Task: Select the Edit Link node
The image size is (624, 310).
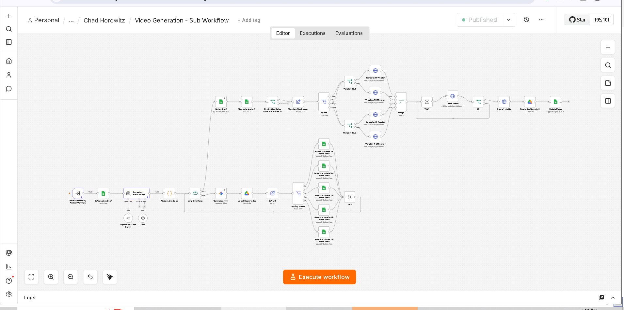Action: [x=272, y=193]
